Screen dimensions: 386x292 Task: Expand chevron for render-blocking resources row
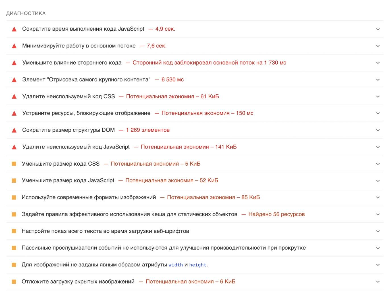pyautogui.click(x=378, y=113)
